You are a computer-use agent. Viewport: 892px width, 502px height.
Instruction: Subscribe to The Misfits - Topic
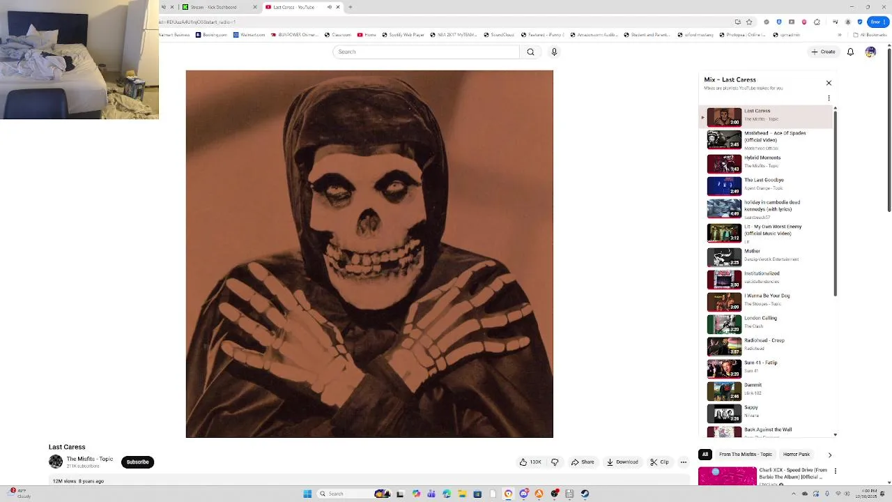coord(137,462)
